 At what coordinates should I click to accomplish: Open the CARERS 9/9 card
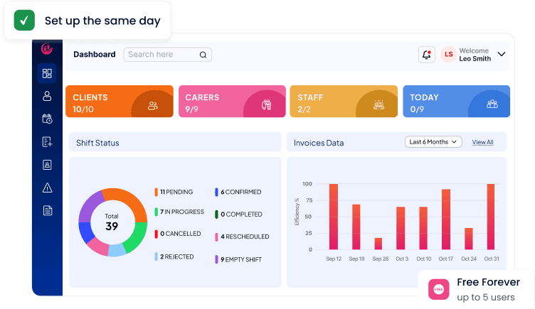232,101
